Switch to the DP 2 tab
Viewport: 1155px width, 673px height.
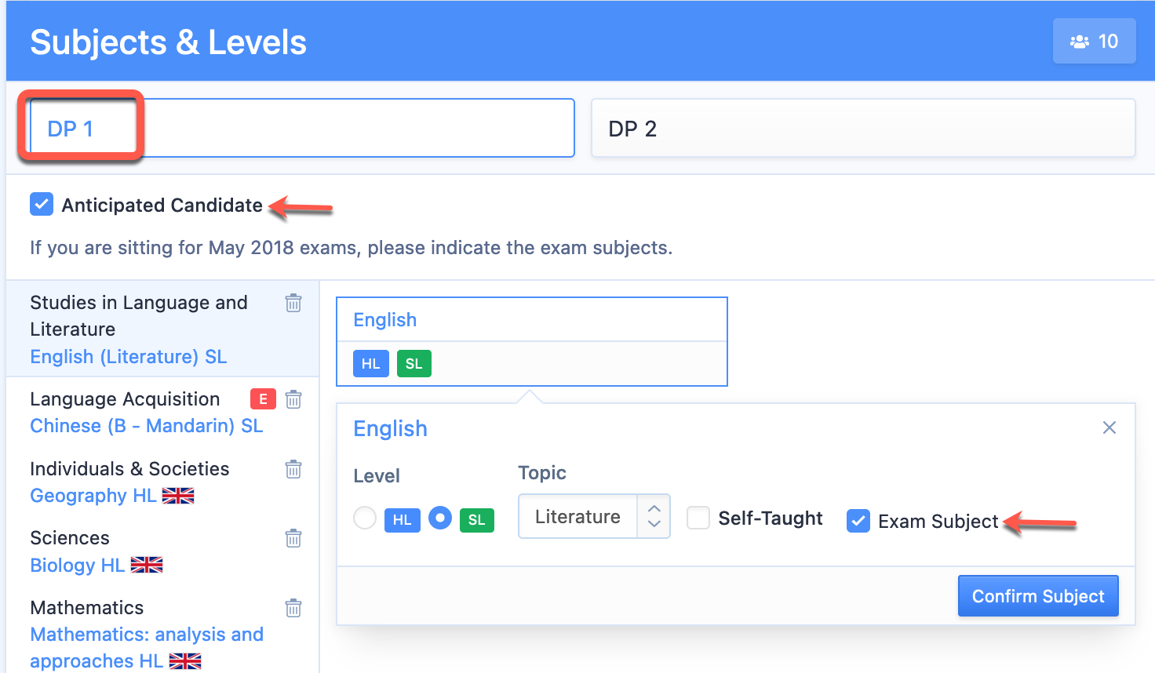point(863,128)
